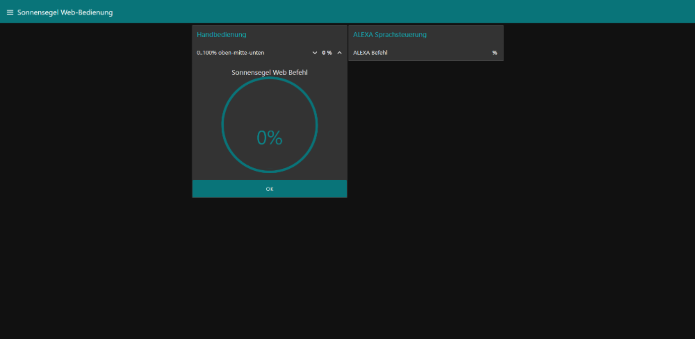The image size is (695, 339).
Task: Click blank space in ALEXA Sprachsteuerung card header
Action: 464,35
